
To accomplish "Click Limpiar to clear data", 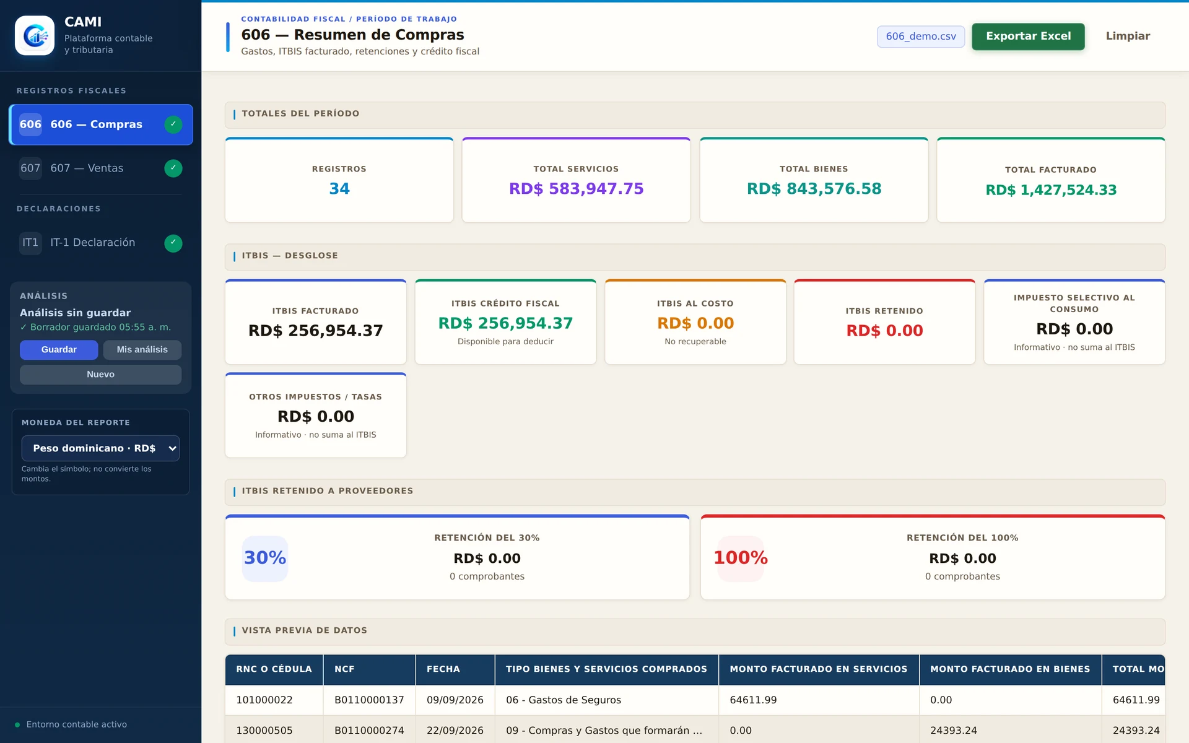I will 1128,37.
